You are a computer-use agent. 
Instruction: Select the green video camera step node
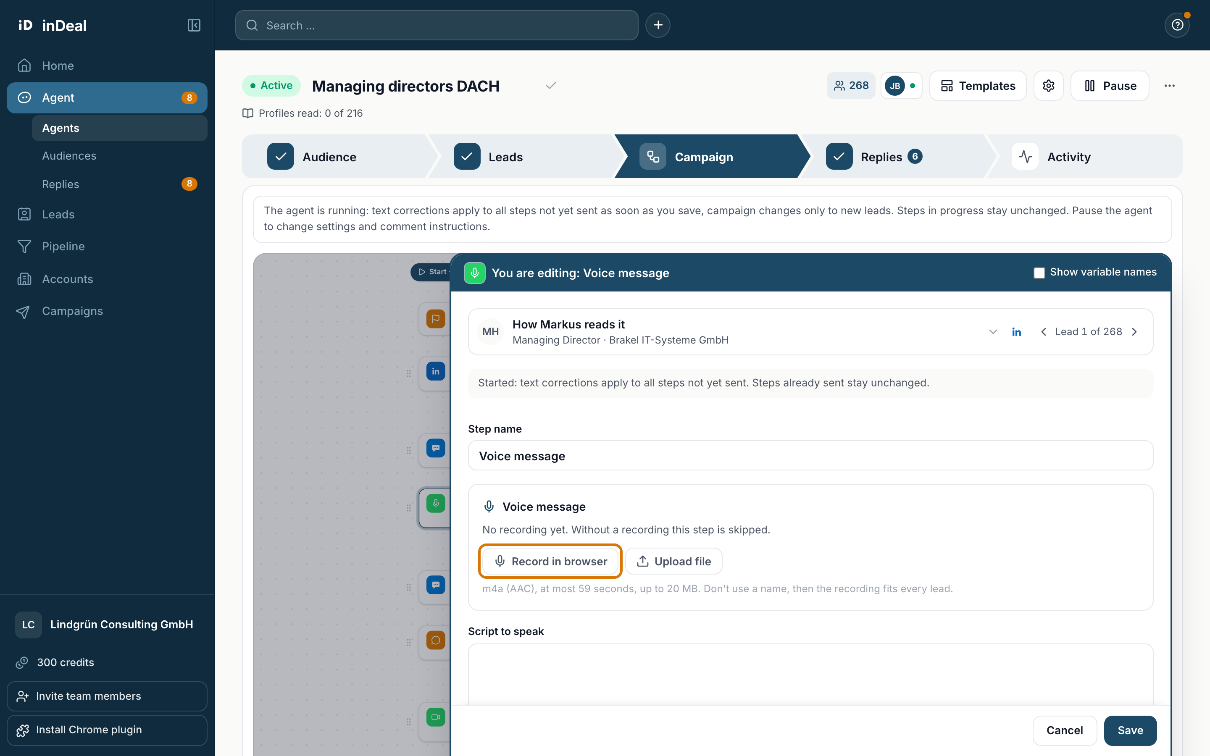tap(436, 717)
